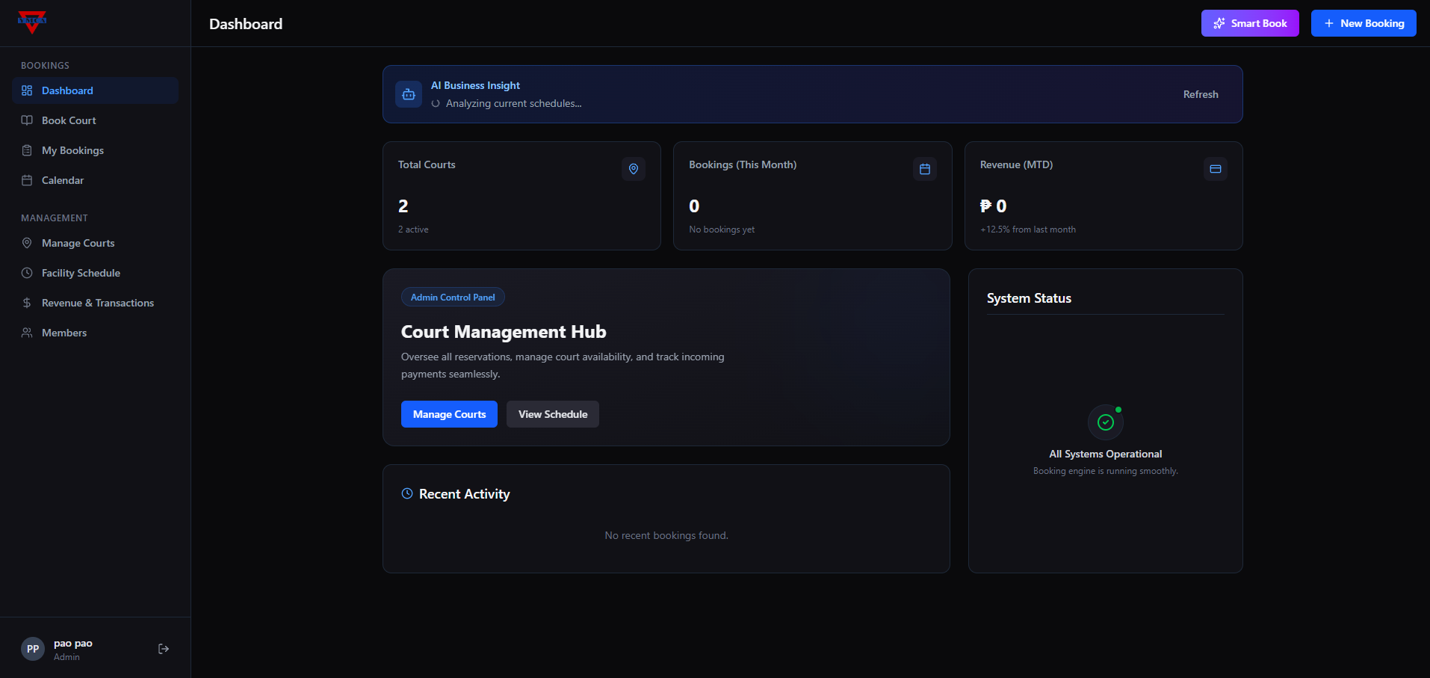Click the Dashboard grid icon in sidebar
The height and width of the screenshot is (678, 1430).
point(27,90)
